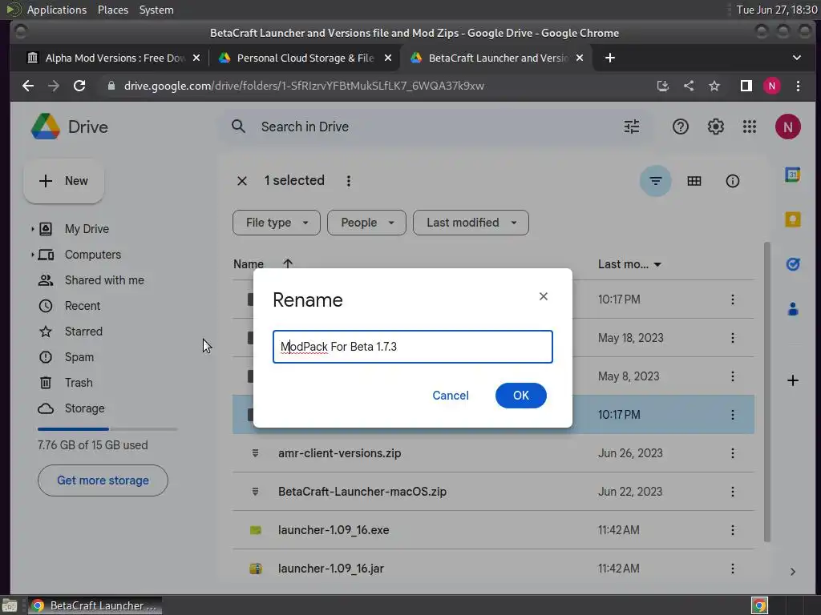Open the Trash folder
The image size is (821, 615).
(79, 383)
